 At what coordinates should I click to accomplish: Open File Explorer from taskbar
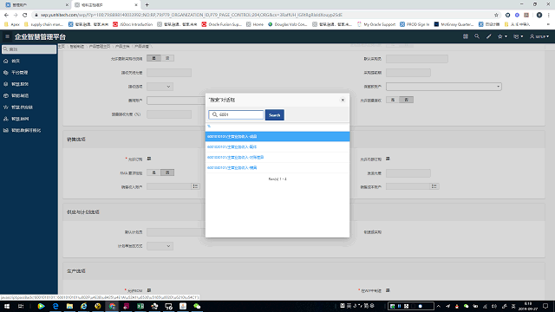(x=69, y=306)
